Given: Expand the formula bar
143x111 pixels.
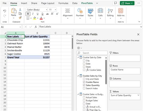Looking at the screenshot, I should pyautogui.click(x=141, y=27).
